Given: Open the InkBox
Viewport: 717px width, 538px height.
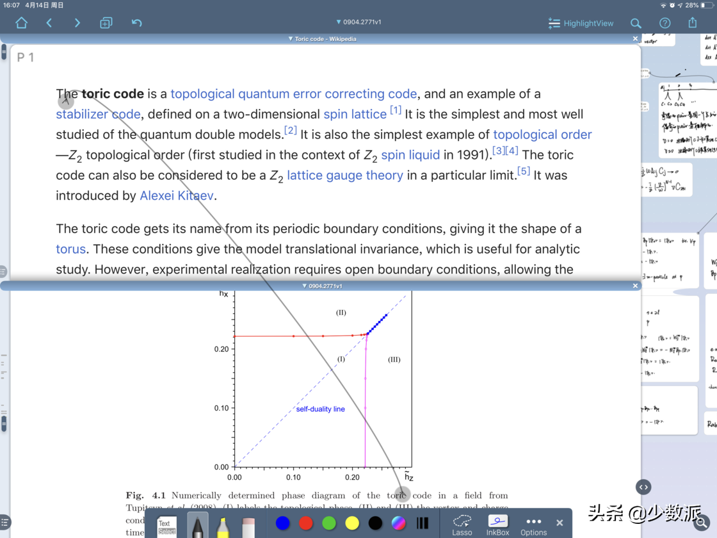Looking at the screenshot, I should [x=497, y=525].
